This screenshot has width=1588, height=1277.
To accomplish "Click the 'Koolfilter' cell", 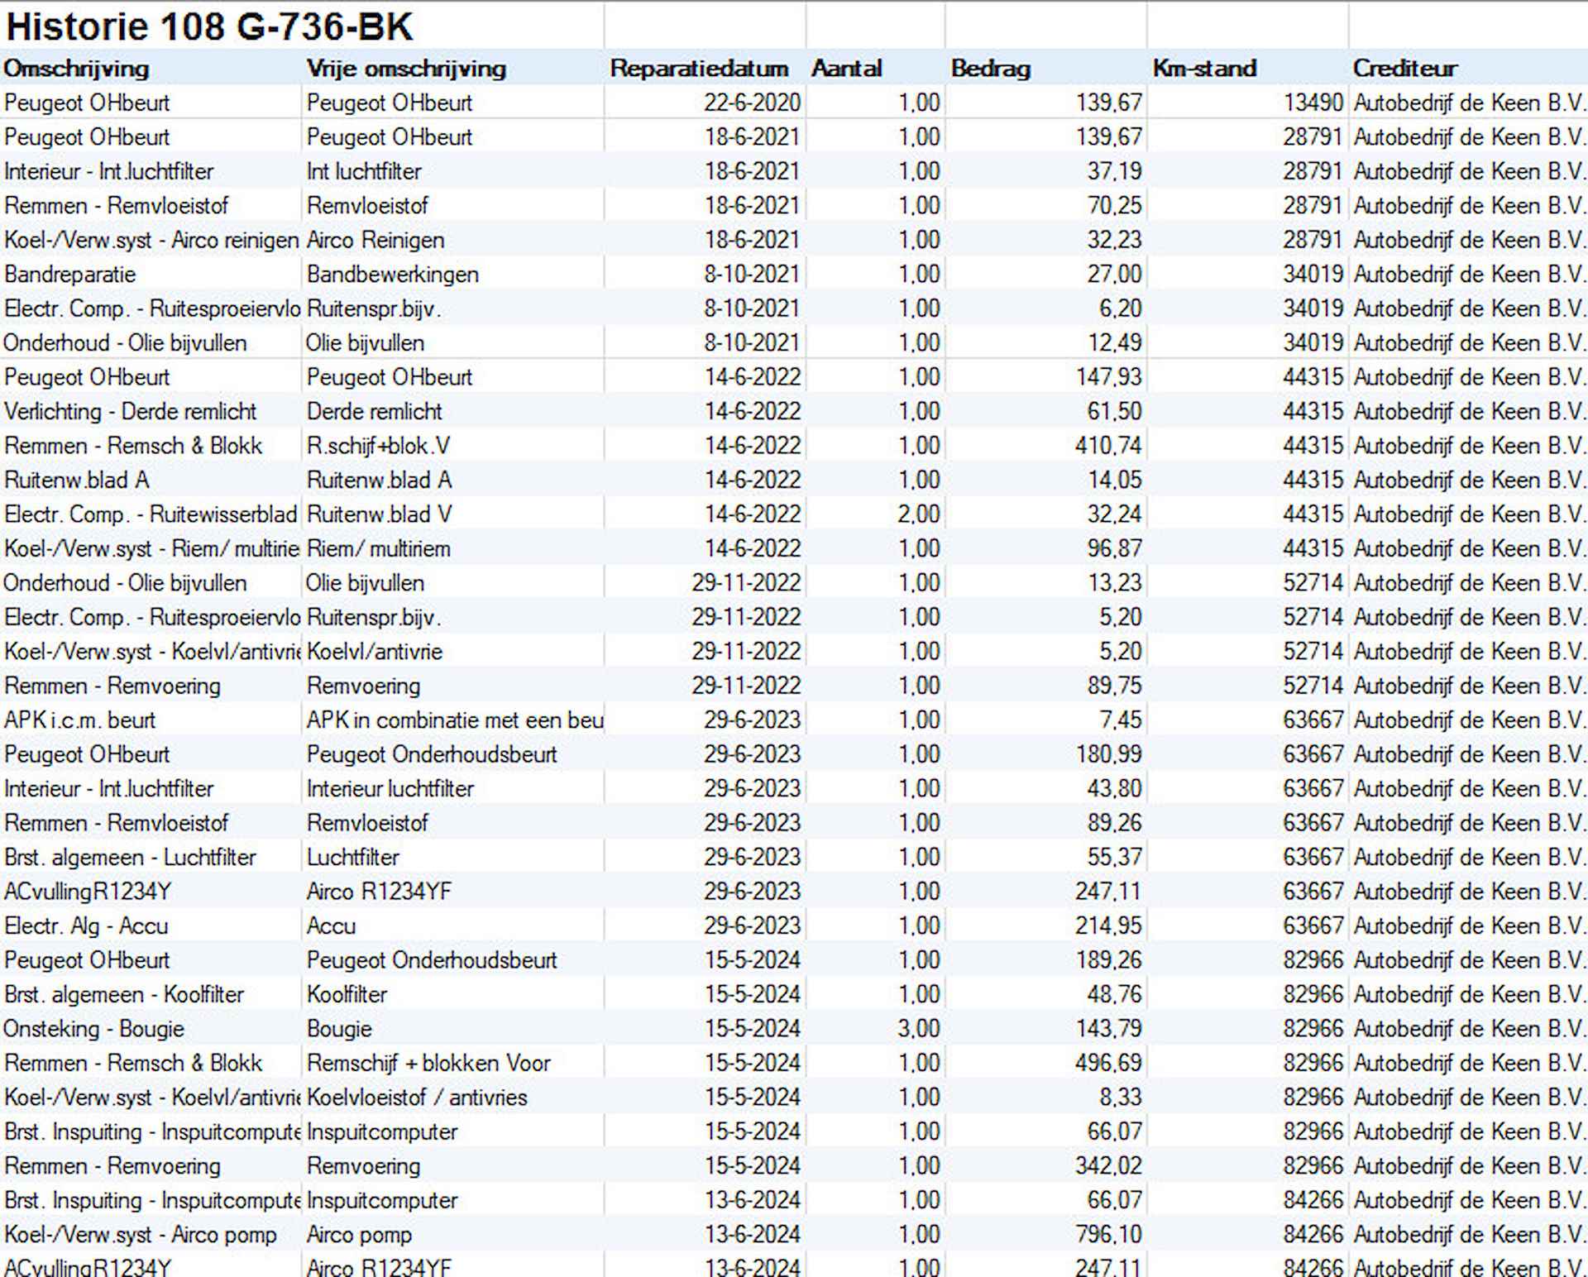I will click(x=347, y=995).
